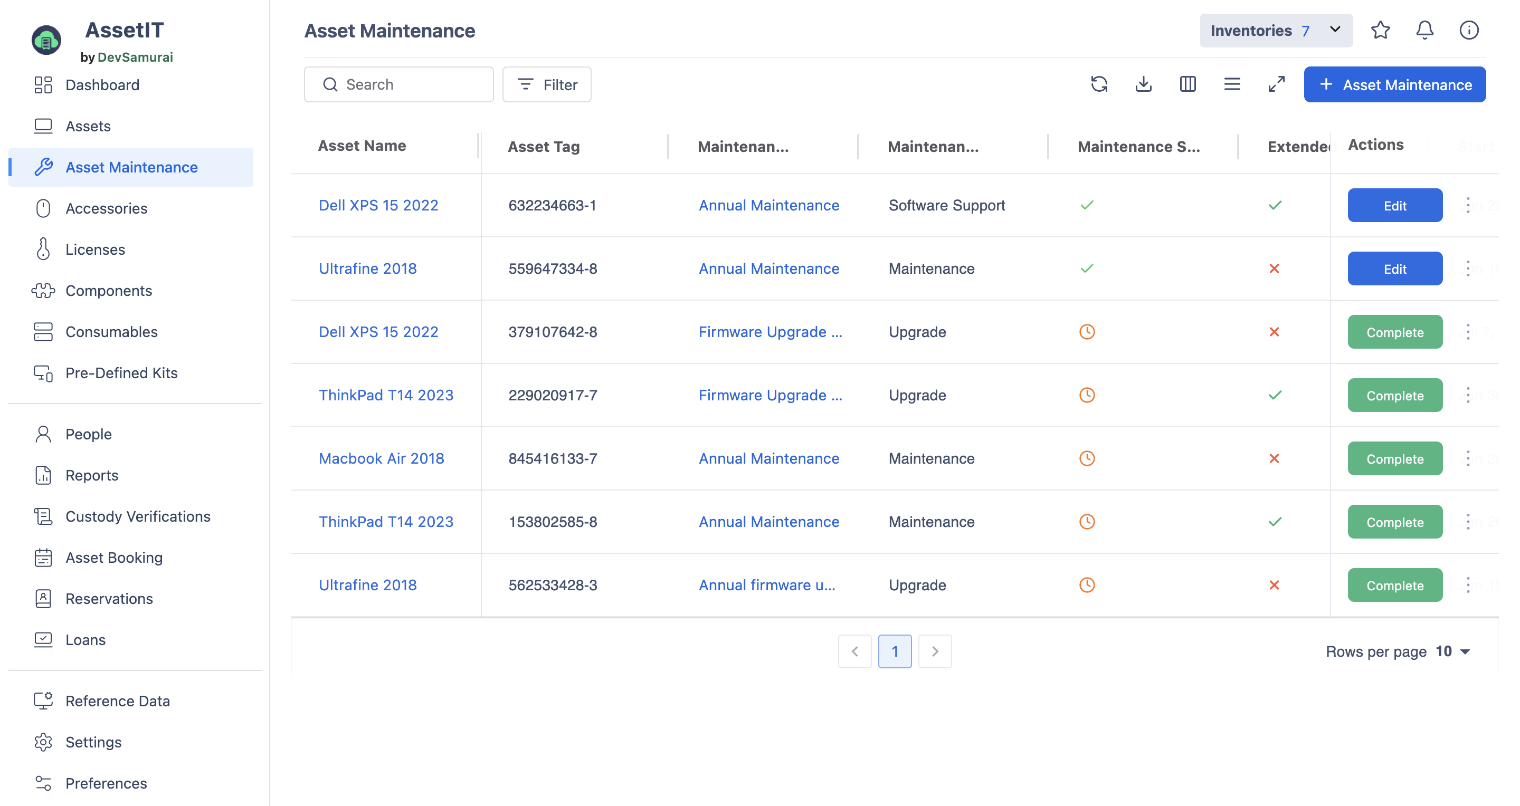1520x806 pixels.
Task: Click the refresh table icon
Action: point(1099,84)
